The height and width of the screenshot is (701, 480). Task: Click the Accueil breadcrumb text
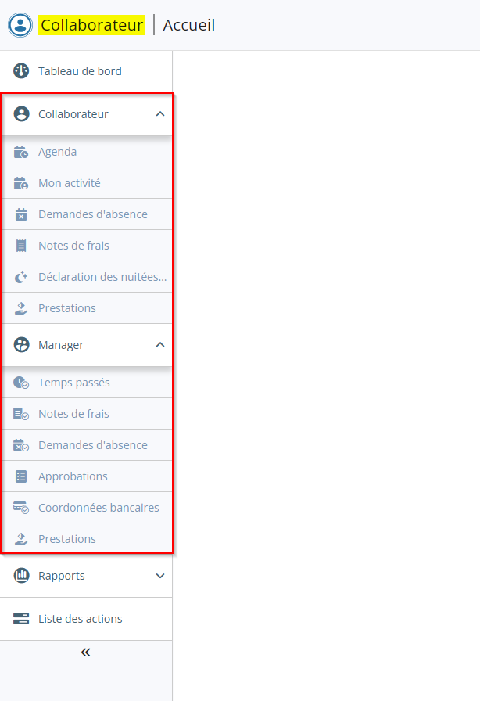(x=189, y=25)
